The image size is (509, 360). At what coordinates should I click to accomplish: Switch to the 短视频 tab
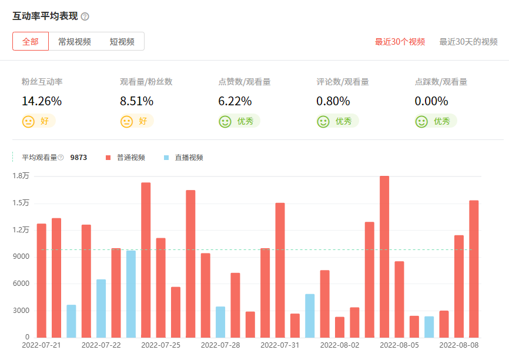pos(122,42)
